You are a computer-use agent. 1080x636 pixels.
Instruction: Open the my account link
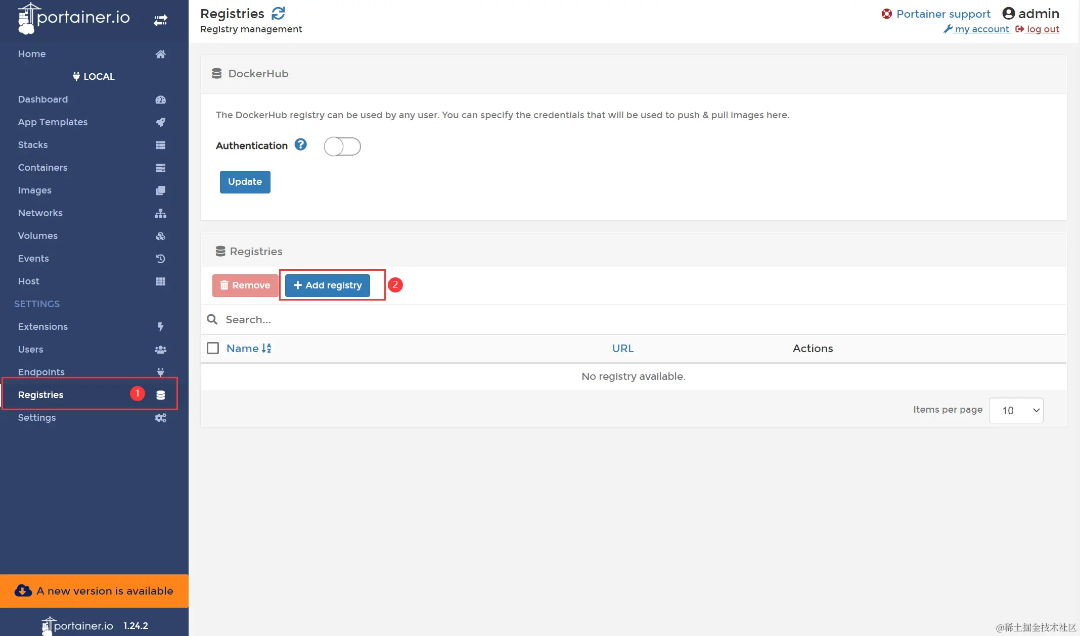click(981, 29)
